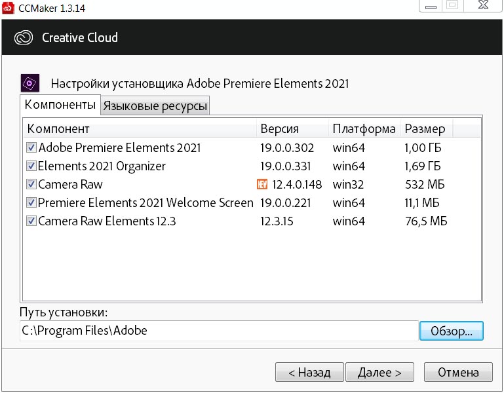Click the Путь установки: label
Image resolution: width=504 pixels, height=393 pixels.
click(x=64, y=312)
